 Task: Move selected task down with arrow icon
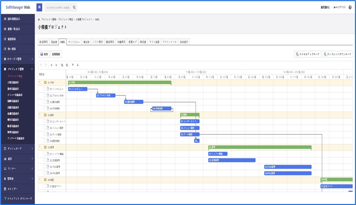77,65
